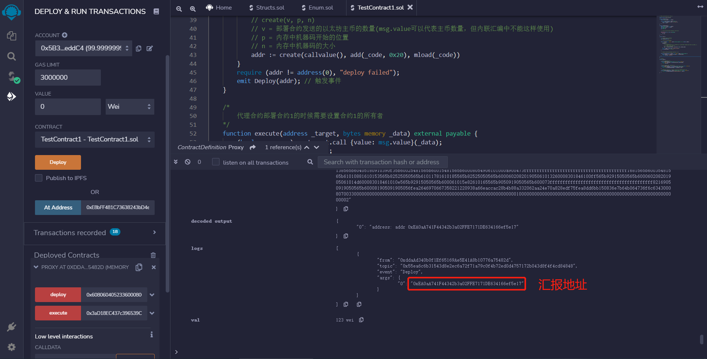Open the Search in files sidebar icon
This screenshot has height=359, width=707.
point(11,56)
